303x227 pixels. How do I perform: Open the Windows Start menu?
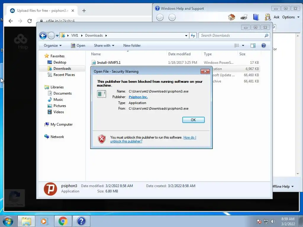(x=8, y=221)
